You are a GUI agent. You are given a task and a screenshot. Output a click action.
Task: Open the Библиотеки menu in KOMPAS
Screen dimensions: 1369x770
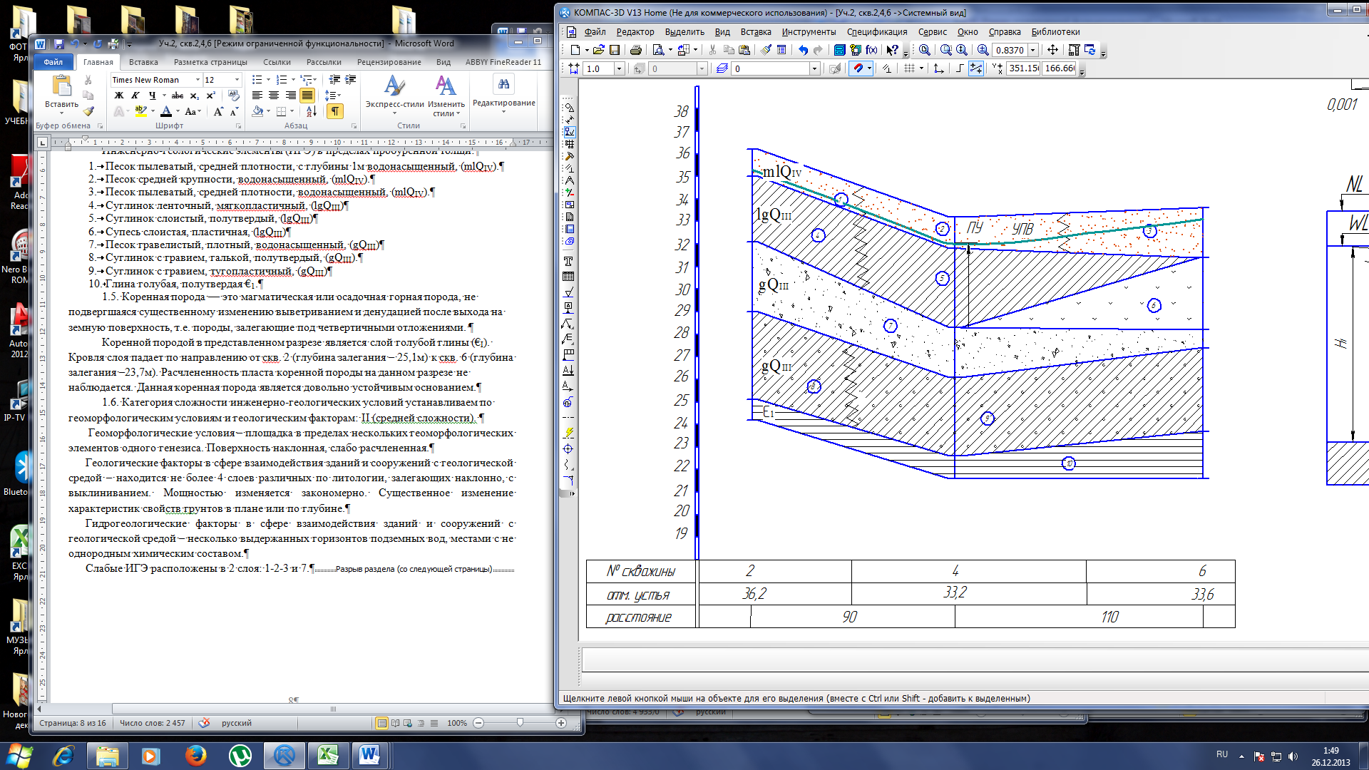1055,32
